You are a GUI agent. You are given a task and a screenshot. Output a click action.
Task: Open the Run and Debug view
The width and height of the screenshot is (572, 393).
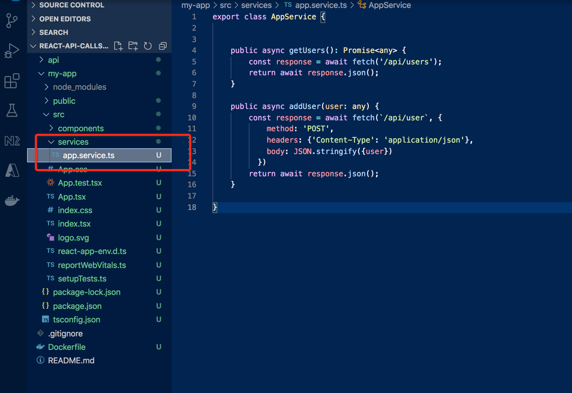(x=12, y=51)
